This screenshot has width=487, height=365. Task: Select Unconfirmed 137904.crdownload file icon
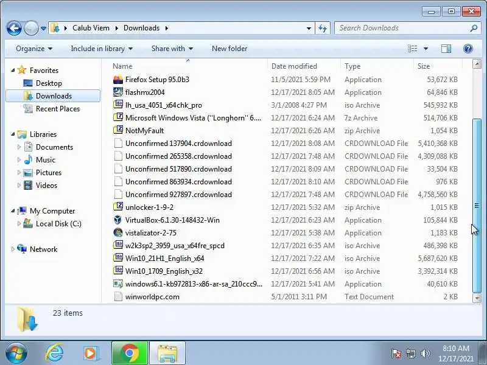point(118,144)
